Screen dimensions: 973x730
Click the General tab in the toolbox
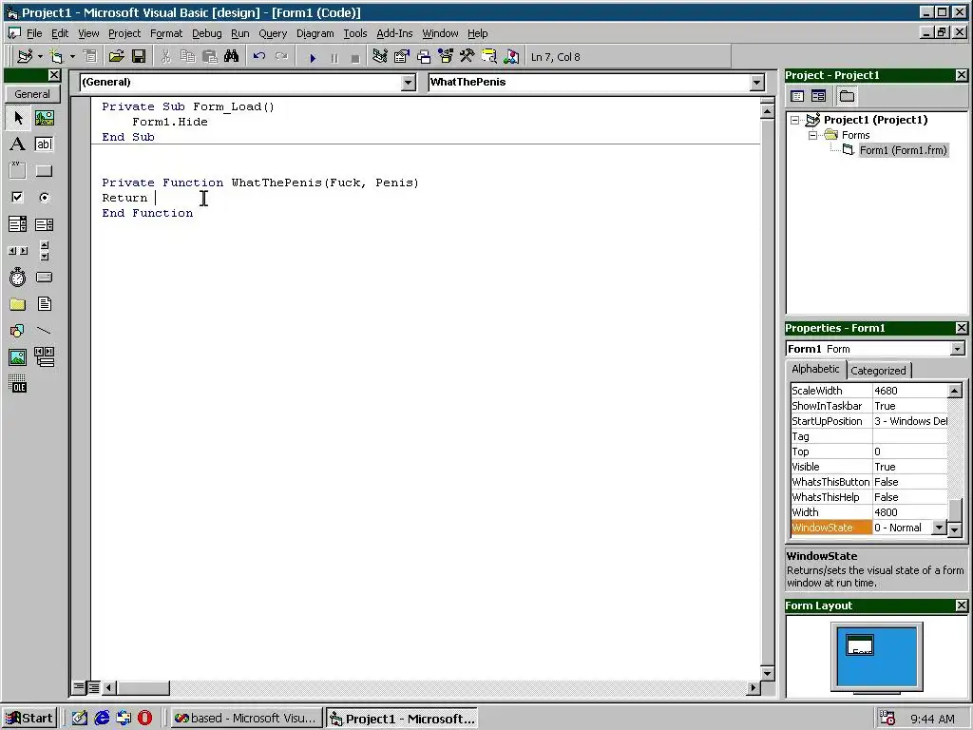(x=32, y=94)
